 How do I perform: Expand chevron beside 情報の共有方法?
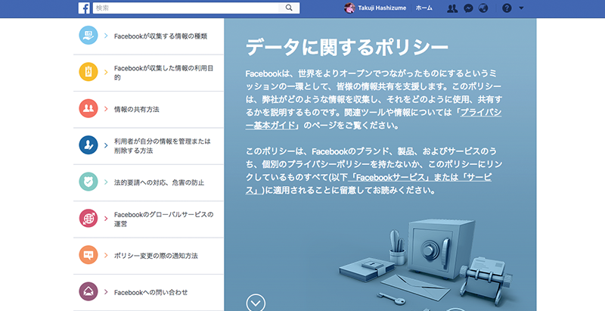pyautogui.click(x=106, y=109)
